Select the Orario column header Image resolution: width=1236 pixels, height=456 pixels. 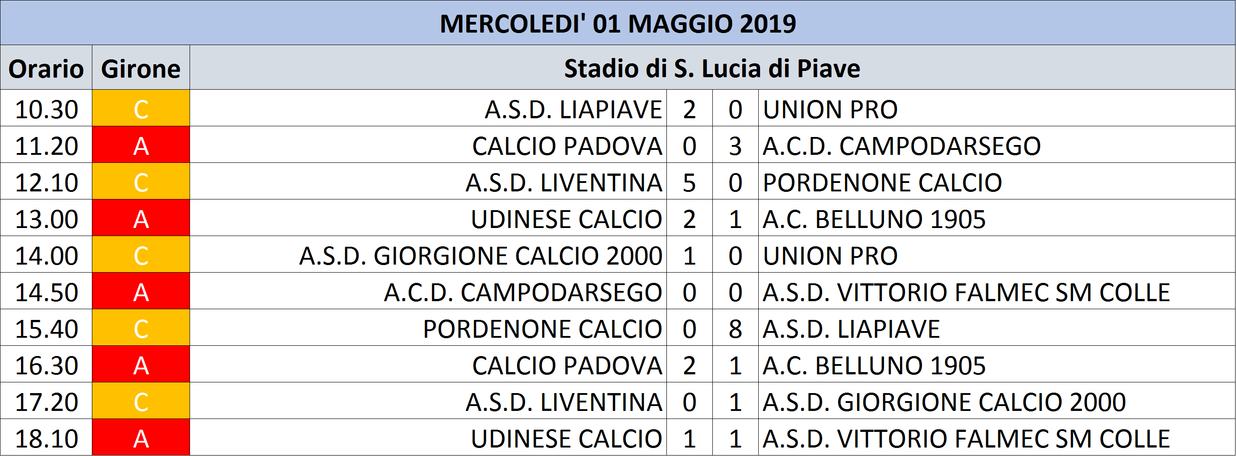point(46,68)
